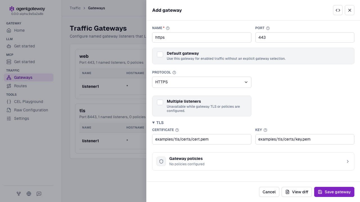This screenshot has width=360, height=202.
Task: Toggle code view with the brackets button
Action: tap(338, 10)
